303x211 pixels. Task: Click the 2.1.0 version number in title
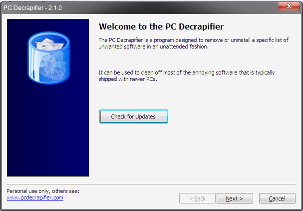(x=55, y=8)
